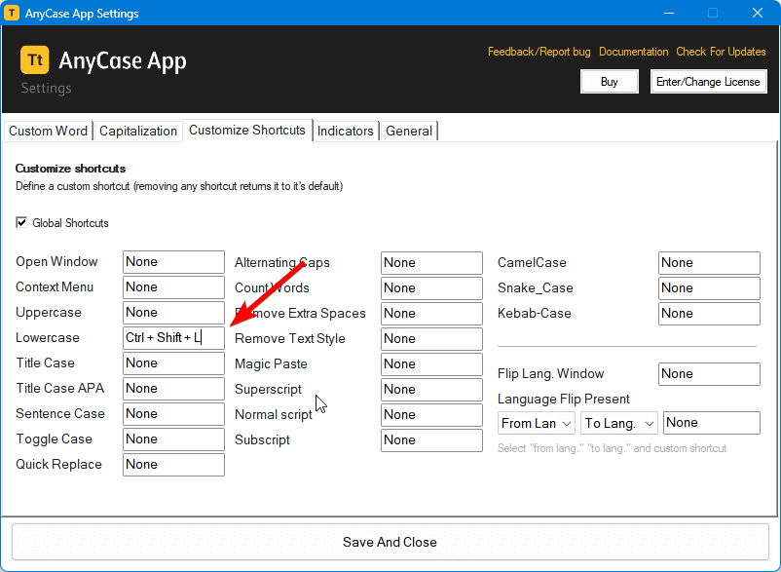Open the Documentation link

coord(634,52)
